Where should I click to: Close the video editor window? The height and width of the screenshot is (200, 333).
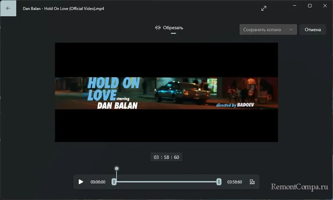(325, 6)
